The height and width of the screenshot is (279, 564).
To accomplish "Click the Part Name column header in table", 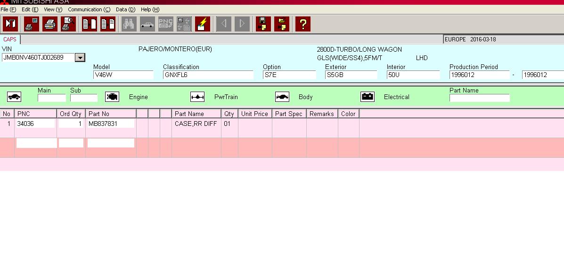I will 196,114.
